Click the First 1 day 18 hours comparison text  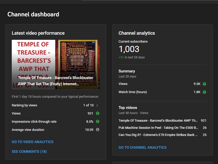tap(55, 97)
